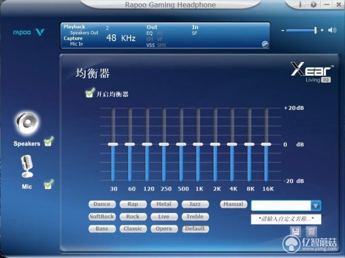
Task: Choose the Live preset
Action: (x=164, y=217)
